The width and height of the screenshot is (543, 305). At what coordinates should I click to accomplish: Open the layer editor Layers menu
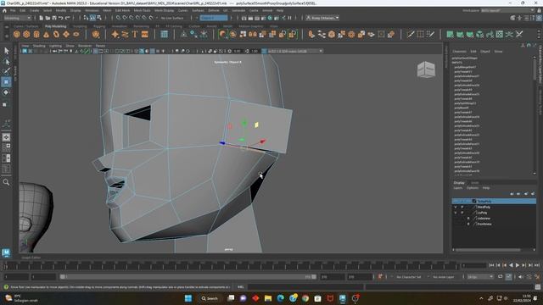[x=458, y=188]
